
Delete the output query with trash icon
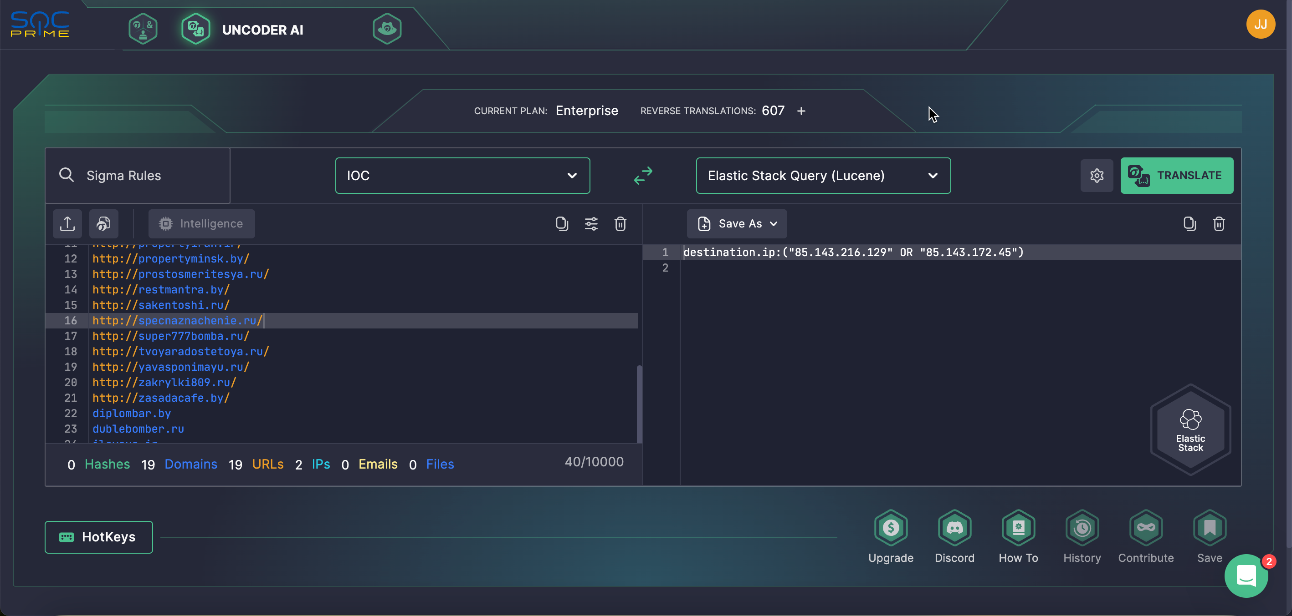pos(1219,223)
